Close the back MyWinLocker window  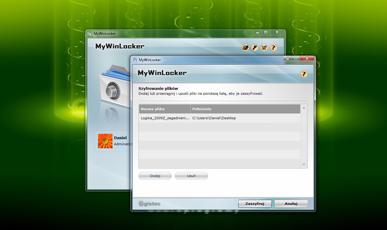tap(277, 32)
